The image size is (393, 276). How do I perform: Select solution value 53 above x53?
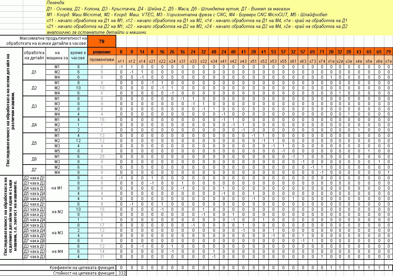coord(274,52)
